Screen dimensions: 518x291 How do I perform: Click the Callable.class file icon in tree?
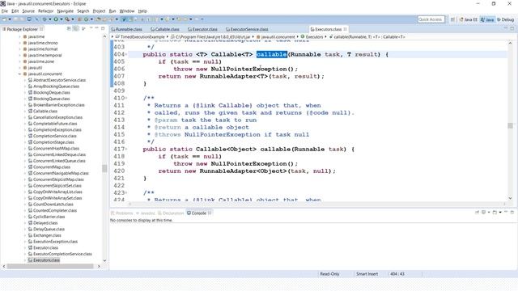[30, 112]
